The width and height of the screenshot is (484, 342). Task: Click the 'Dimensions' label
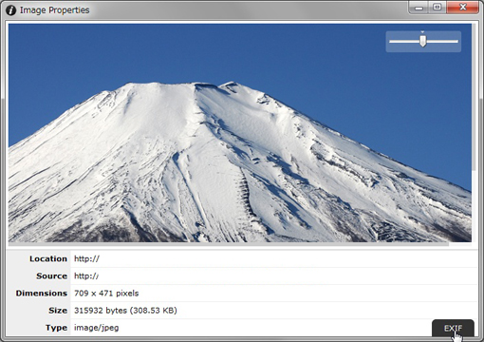point(42,294)
